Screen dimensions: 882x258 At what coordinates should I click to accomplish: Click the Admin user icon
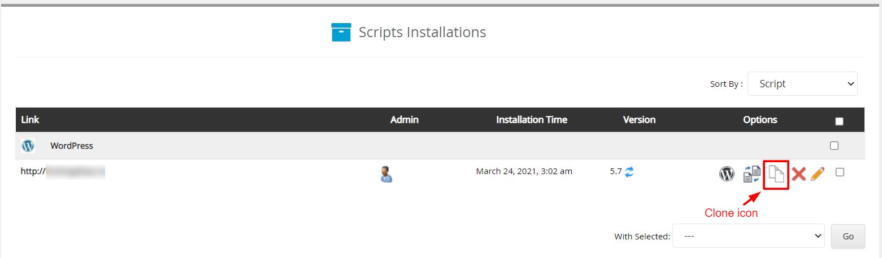coord(386,174)
